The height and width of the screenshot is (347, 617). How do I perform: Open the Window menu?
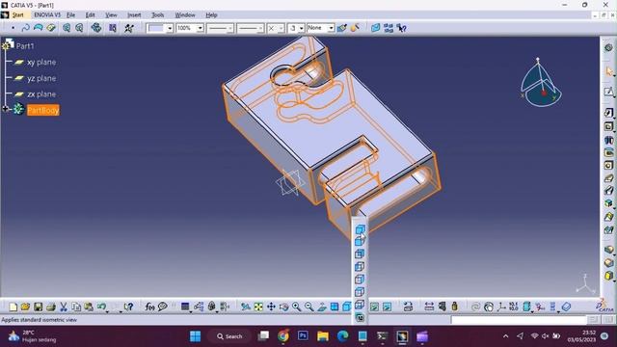pos(185,15)
